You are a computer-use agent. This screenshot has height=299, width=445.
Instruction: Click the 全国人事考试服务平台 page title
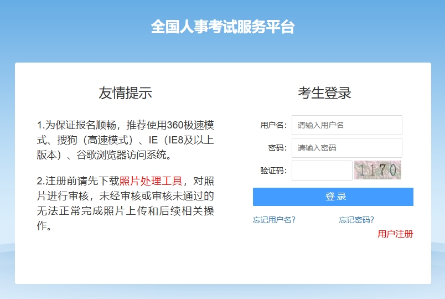222,27
